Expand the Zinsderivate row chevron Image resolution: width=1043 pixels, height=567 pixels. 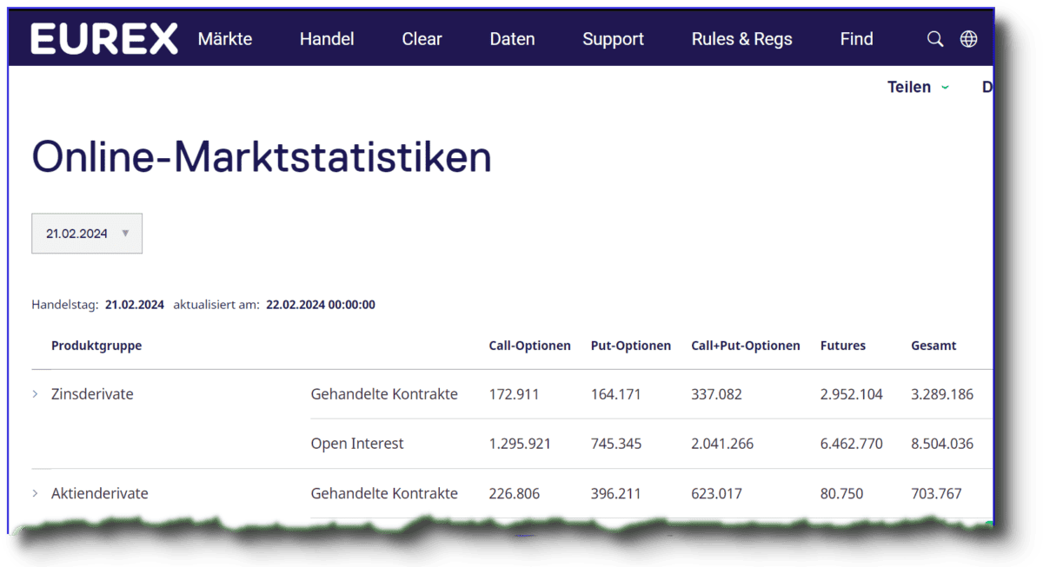pyautogui.click(x=35, y=393)
